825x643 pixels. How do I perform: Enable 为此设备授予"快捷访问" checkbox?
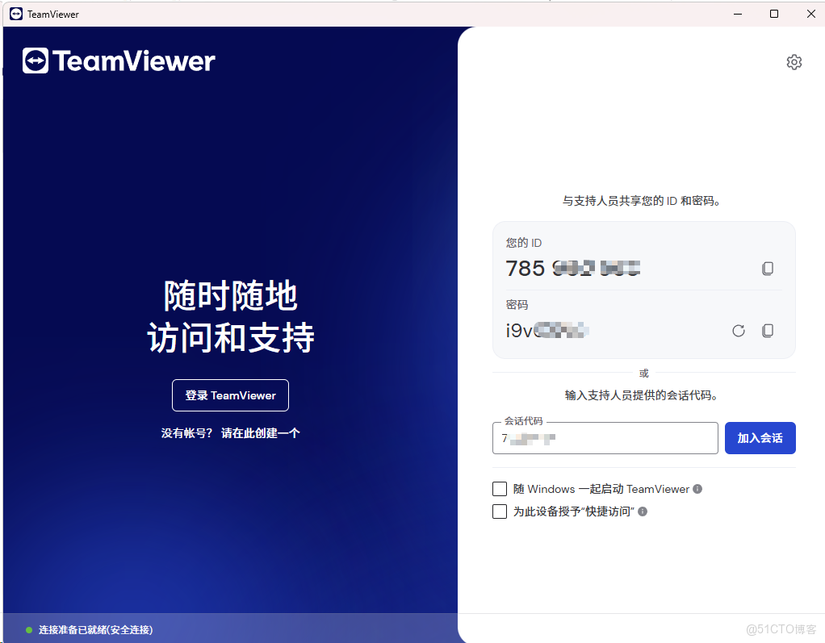click(500, 511)
